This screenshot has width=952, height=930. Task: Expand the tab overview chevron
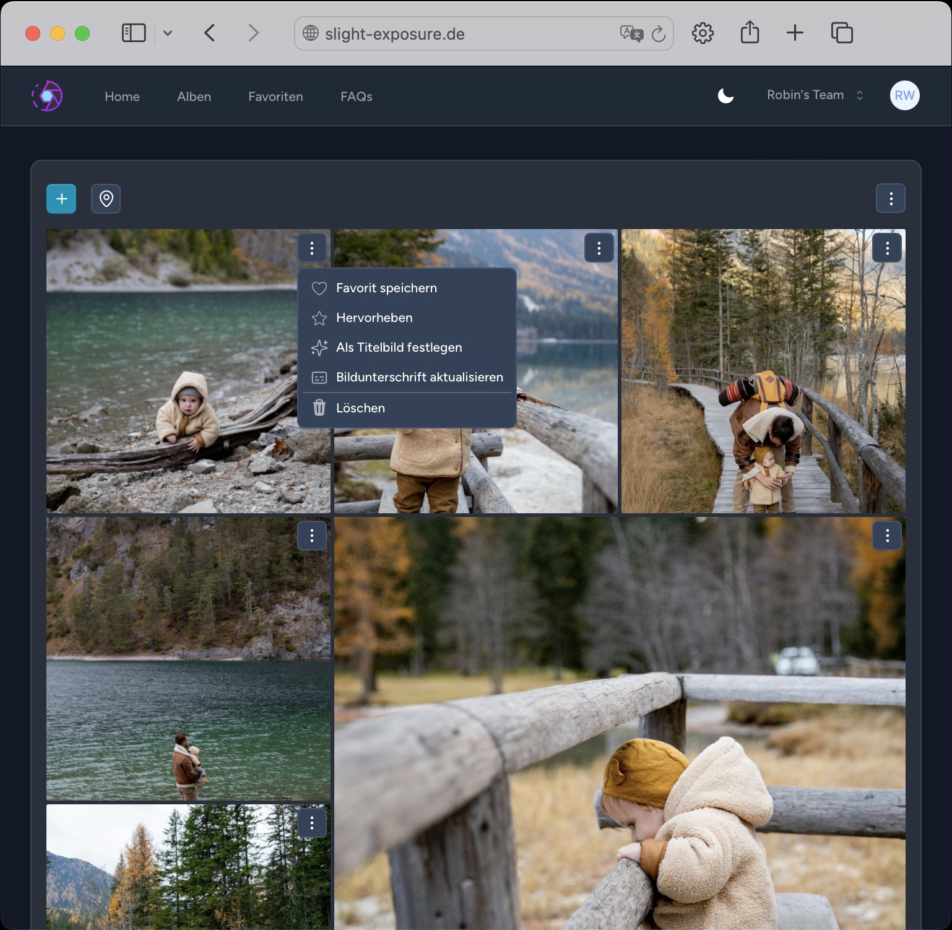168,33
